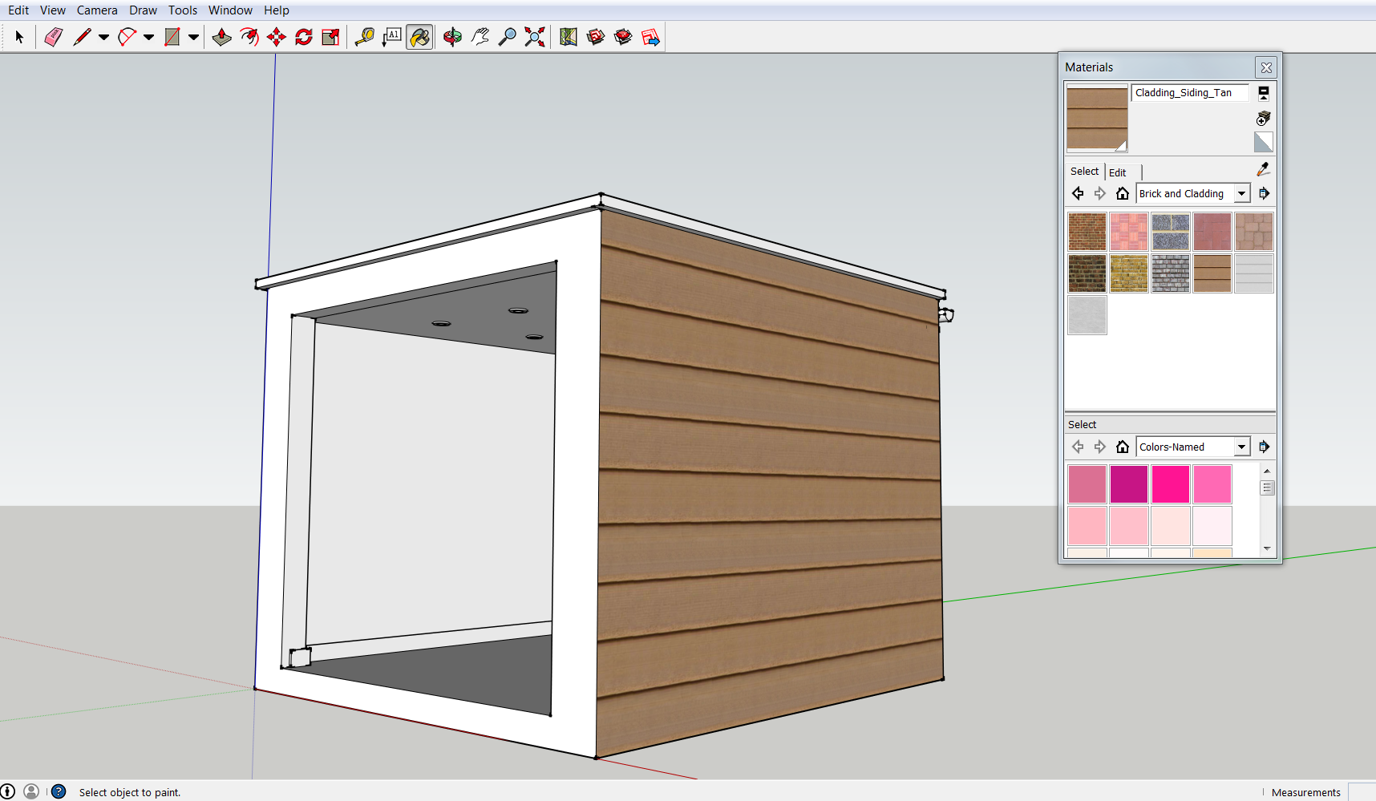Image resolution: width=1376 pixels, height=801 pixels.
Task: Toggle the Paint Bucket tool off
Action: 419,37
